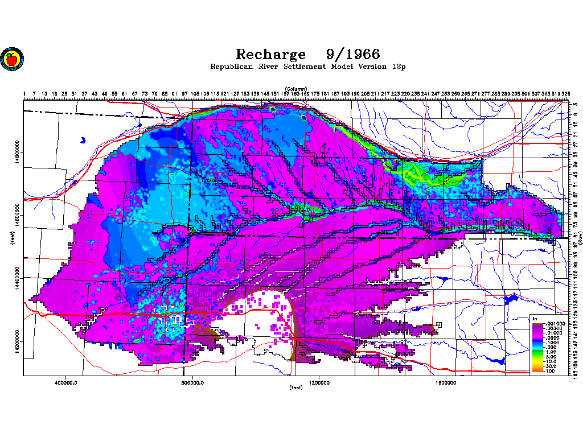Image resolution: width=583 pixels, height=437 pixels.
Task: Click the '.01000' legend value
Action: (x=554, y=333)
